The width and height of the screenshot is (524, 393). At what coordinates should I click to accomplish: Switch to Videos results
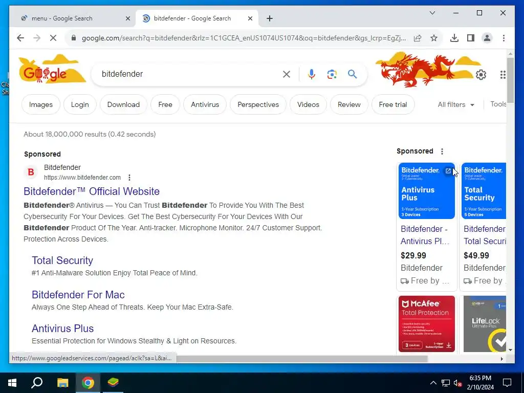308,104
